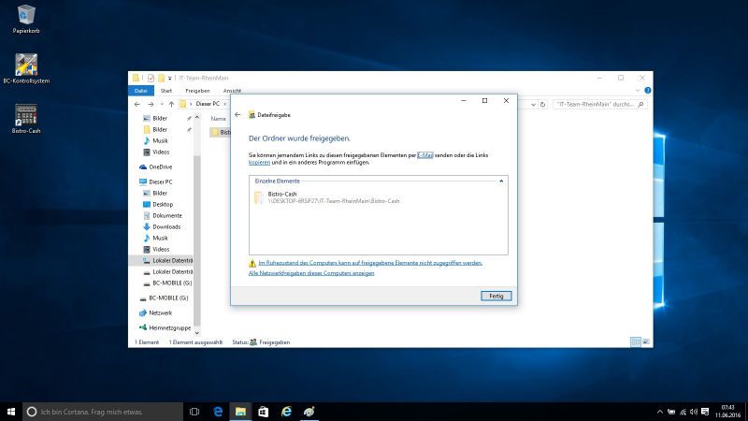Click the navigation pane scrollbar down arrow
Image resolution: width=748 pixels, height=421 pixels.
click(x=197, y=333)
